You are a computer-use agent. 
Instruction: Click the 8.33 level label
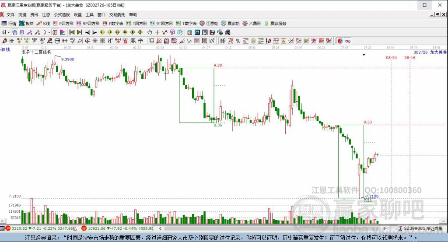pyautogui.click(x=367, y=122)
